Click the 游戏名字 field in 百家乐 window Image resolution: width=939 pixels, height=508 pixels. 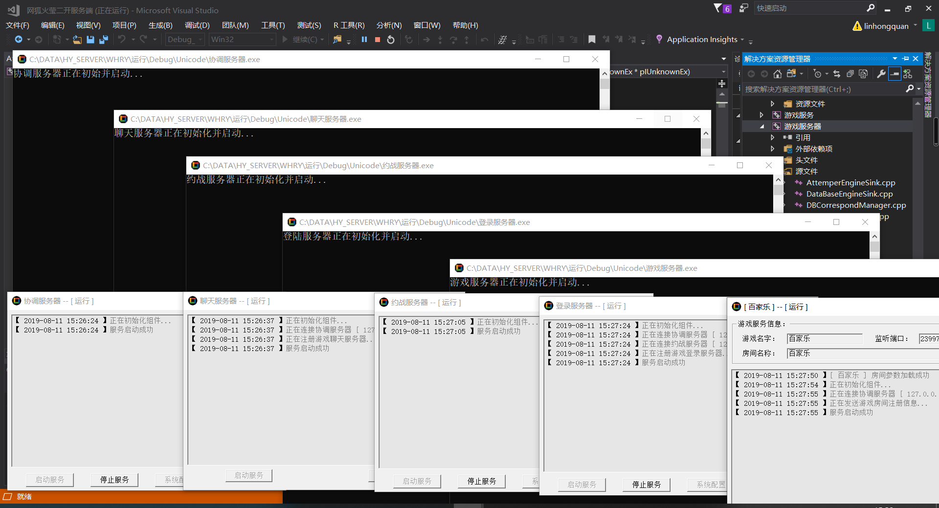click(825, 339)
